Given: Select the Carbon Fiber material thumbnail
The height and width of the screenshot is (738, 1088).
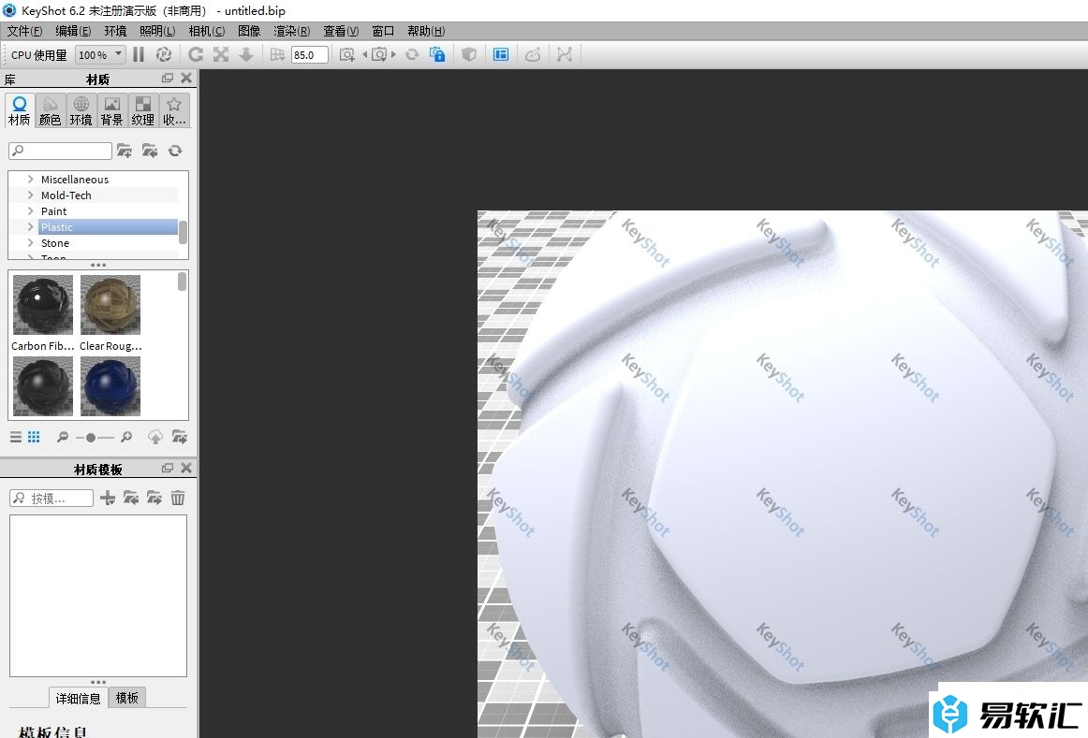Looking at the screenshot, I should [42, 305].
